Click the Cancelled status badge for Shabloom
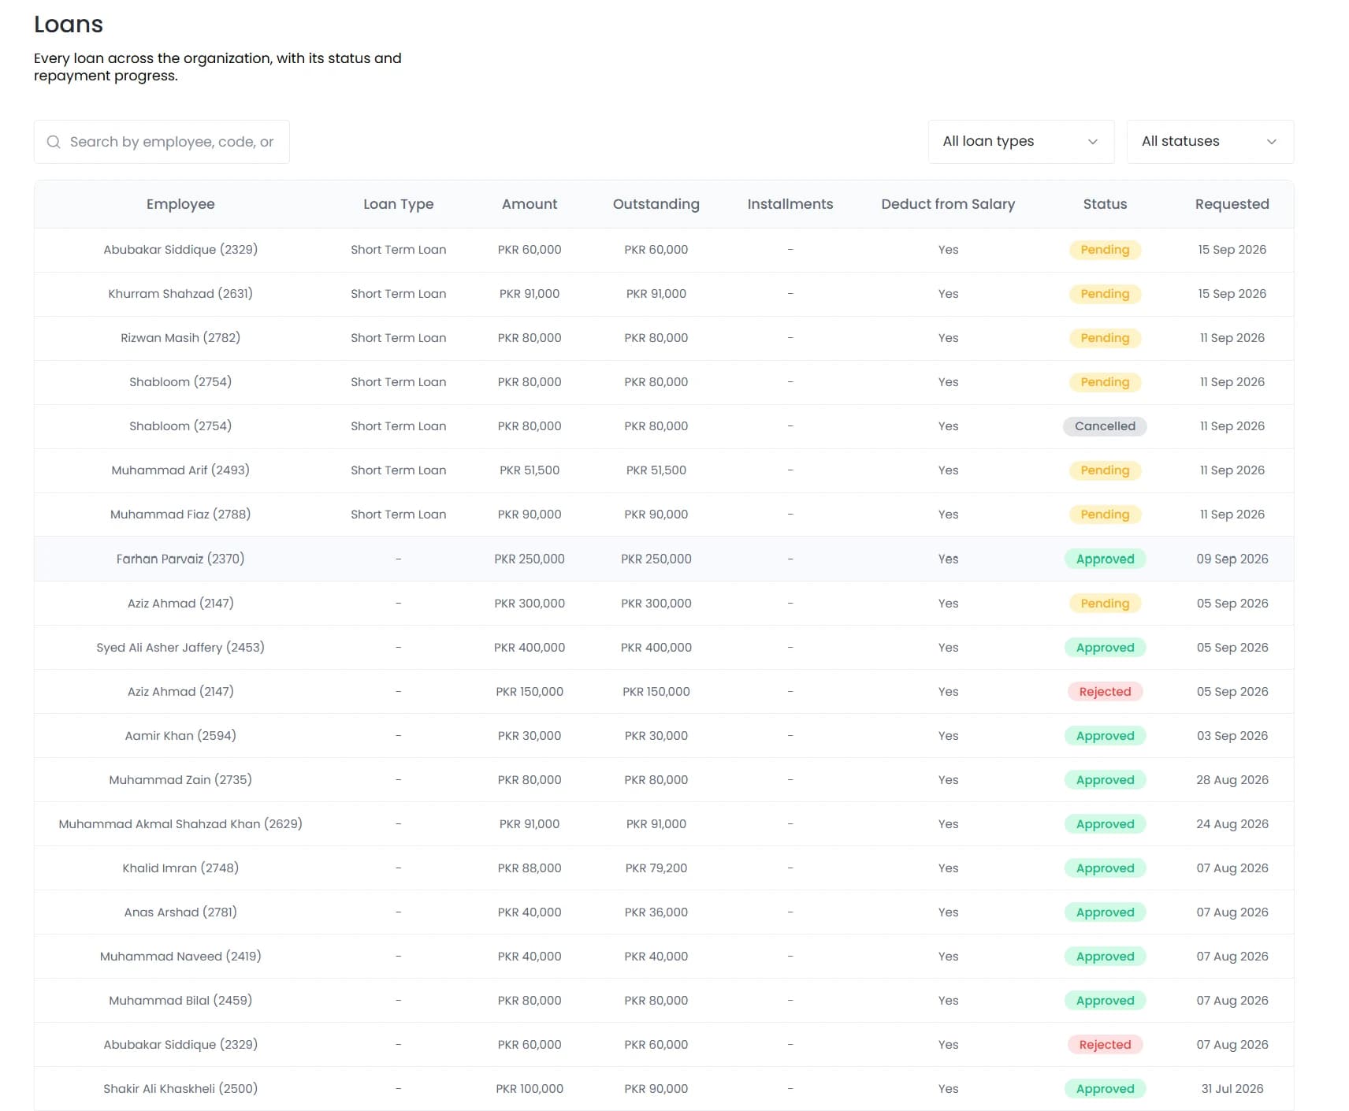 click(1105, 426)
